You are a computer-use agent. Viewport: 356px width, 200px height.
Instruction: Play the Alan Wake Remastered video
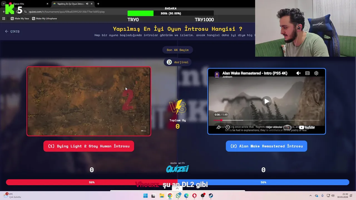266,101
